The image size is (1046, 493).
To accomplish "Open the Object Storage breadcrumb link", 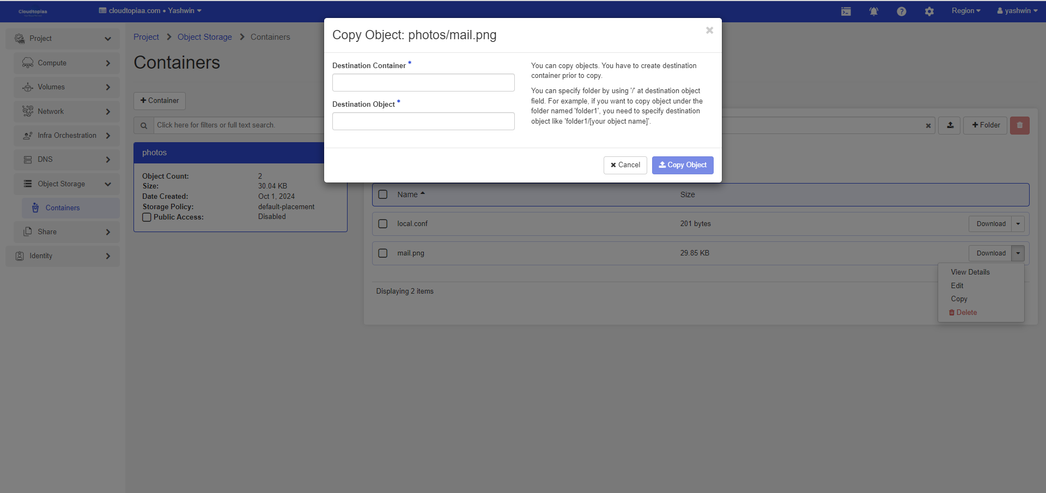I will [x=204, y=37].
